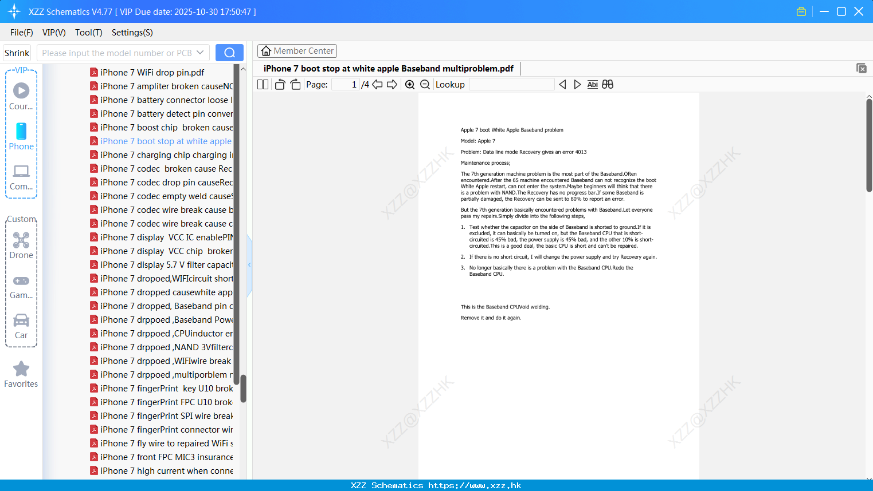Open iPhone 7 charging chip file
The image size is (873, 491).
click(x=161, y=155)
